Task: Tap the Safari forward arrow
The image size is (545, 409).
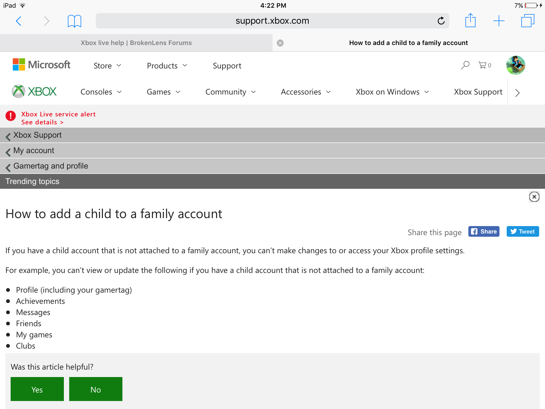Action: (47, 21)
